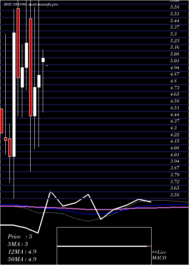
Task: Click the mail.munafa.pro watermark text
Action: [x=43, y=5]
